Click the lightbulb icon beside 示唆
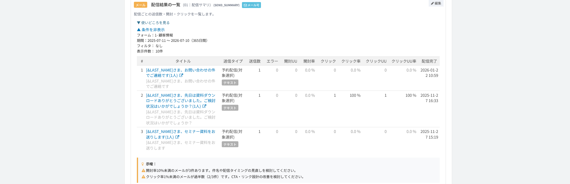 pos(142,164)
